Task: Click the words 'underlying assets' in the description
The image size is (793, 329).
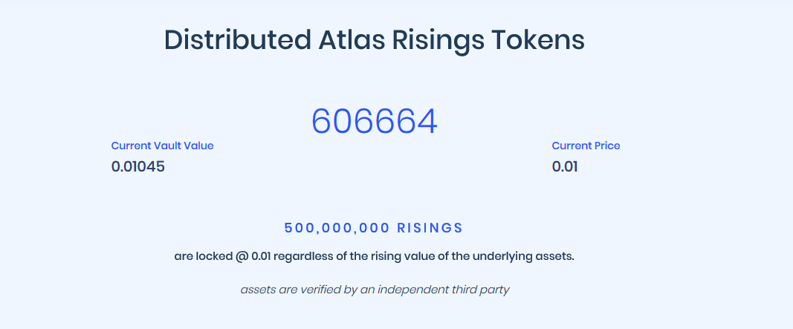Action: (528, 257)
